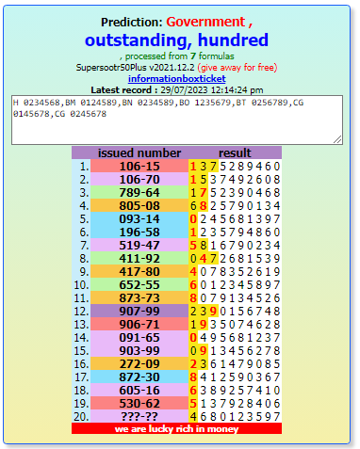
Task: Select issued number 873-73
Action: pos(139,297)
